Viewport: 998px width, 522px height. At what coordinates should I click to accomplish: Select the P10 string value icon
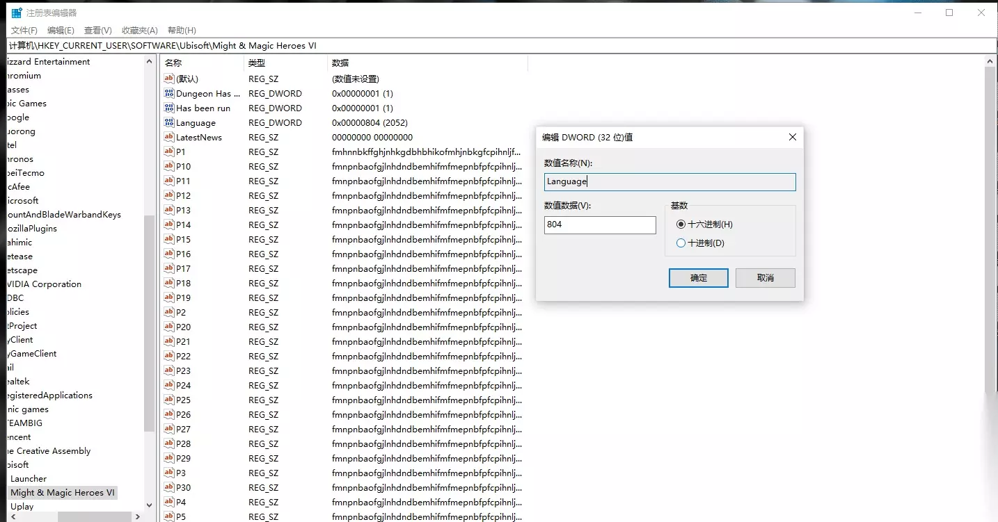click(169, 166)
